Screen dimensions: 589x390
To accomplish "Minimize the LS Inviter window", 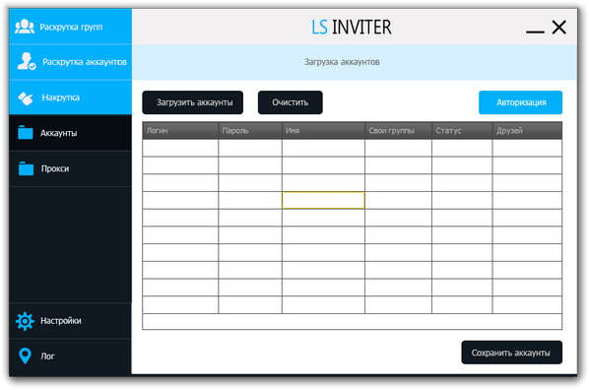I will point(535,32).
